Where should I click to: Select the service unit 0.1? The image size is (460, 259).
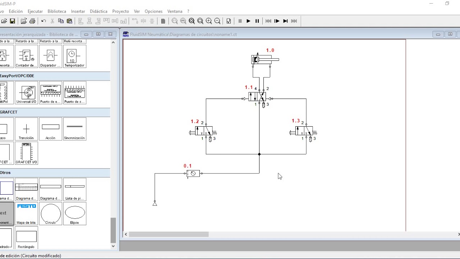pos(193,174)
